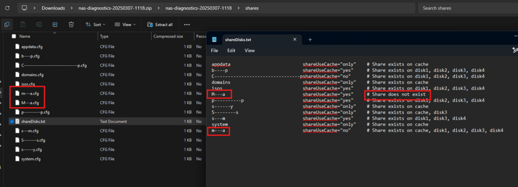Open the See more (three dots) menu
The height and width of the screenshot is (187, 518).
click(187, 24)
